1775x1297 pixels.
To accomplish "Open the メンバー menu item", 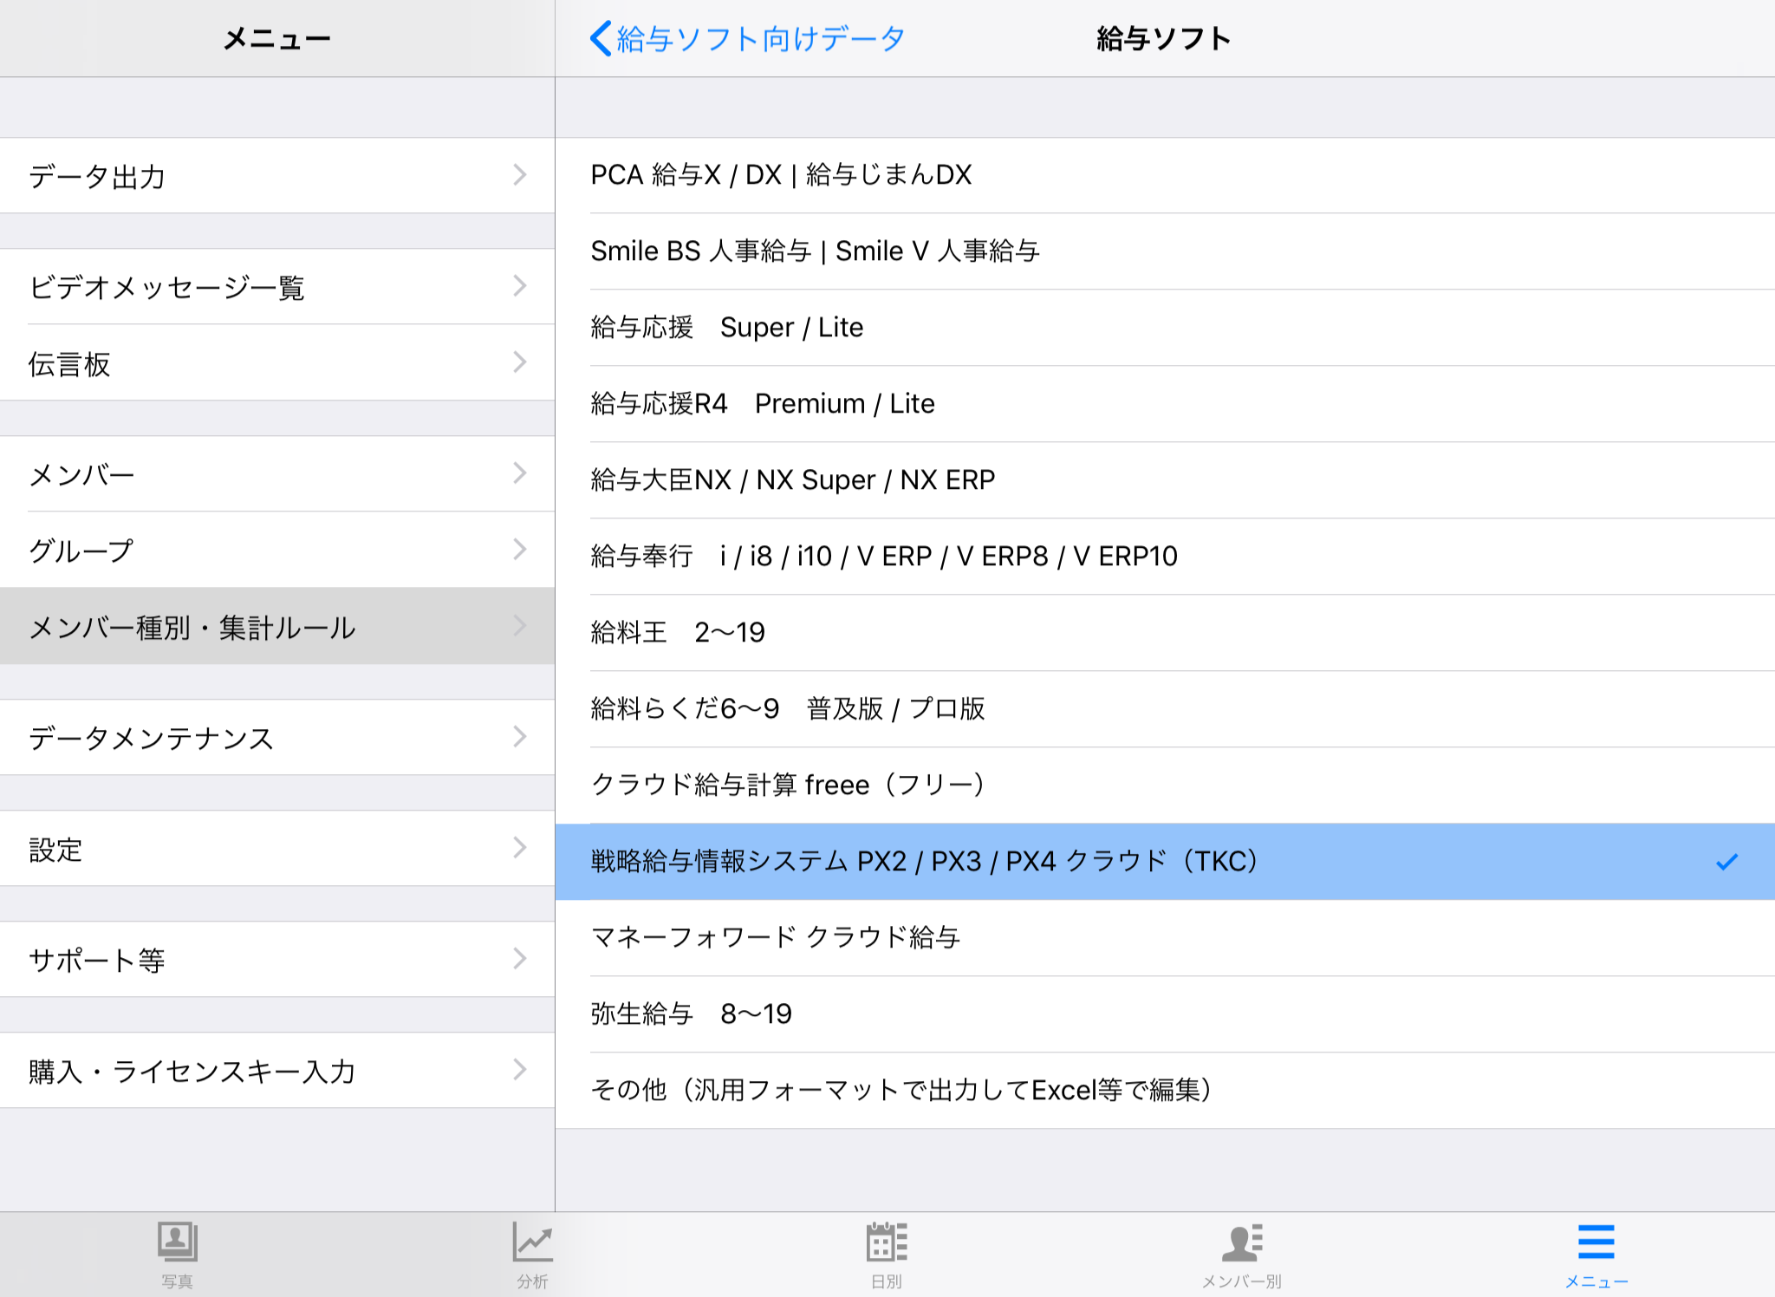I will [277, 473].
